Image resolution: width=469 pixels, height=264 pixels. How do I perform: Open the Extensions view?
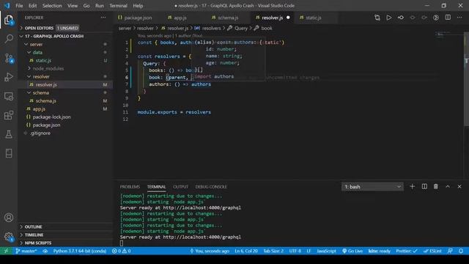[9, 115]
